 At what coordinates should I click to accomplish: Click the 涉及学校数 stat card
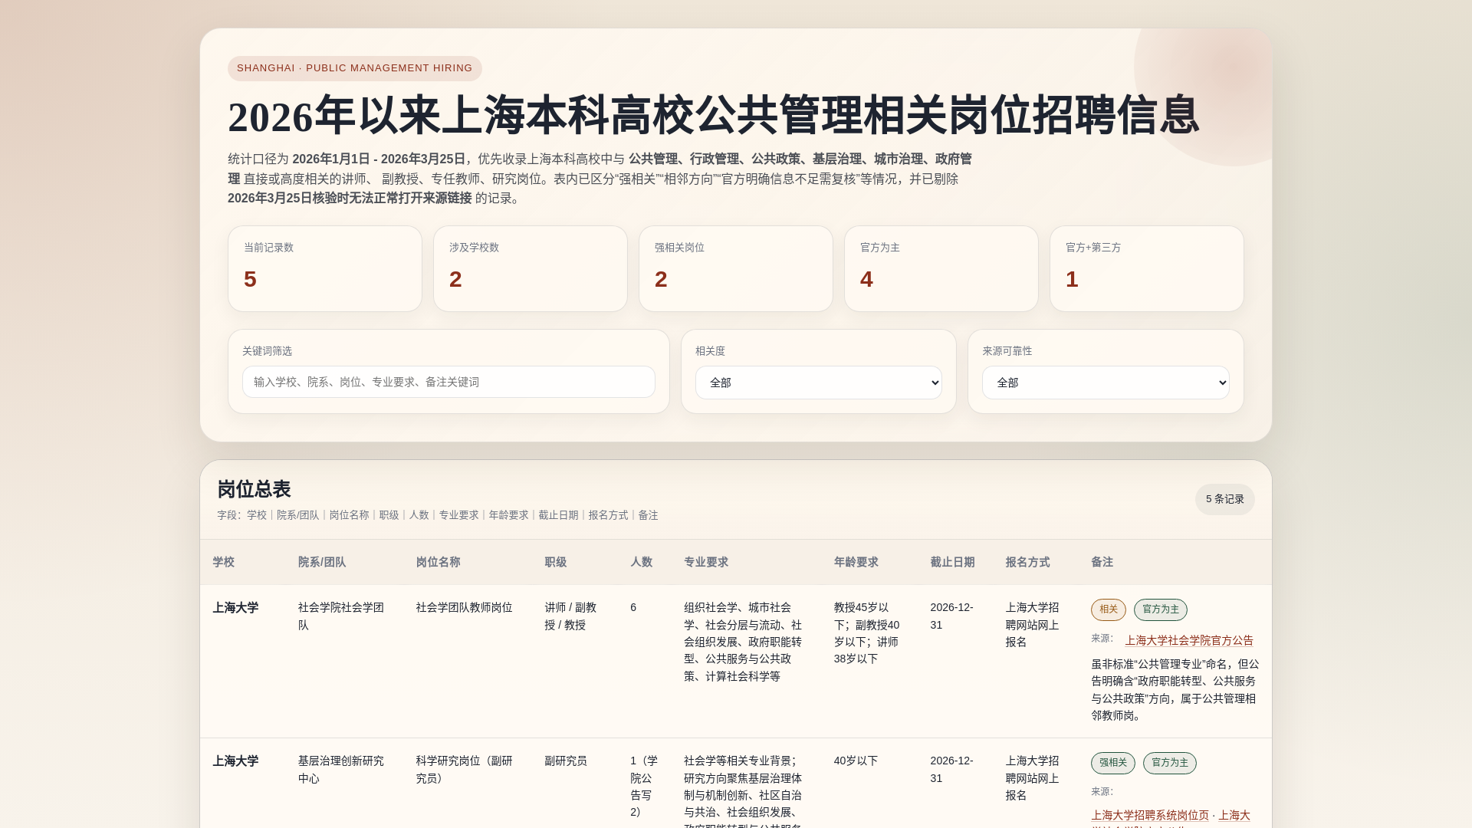(531, 268)
